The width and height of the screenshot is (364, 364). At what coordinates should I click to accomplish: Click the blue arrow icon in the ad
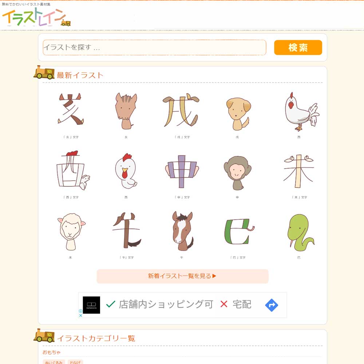pyautogui.click(x=272, y=305)
